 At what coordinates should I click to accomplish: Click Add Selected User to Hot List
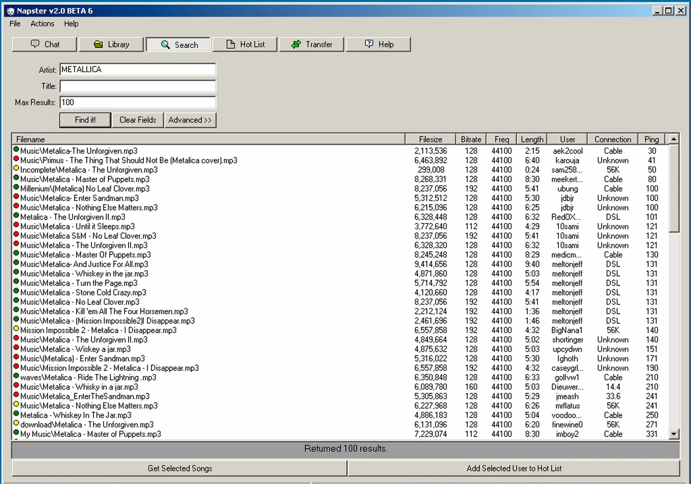(x=514, y=469)
